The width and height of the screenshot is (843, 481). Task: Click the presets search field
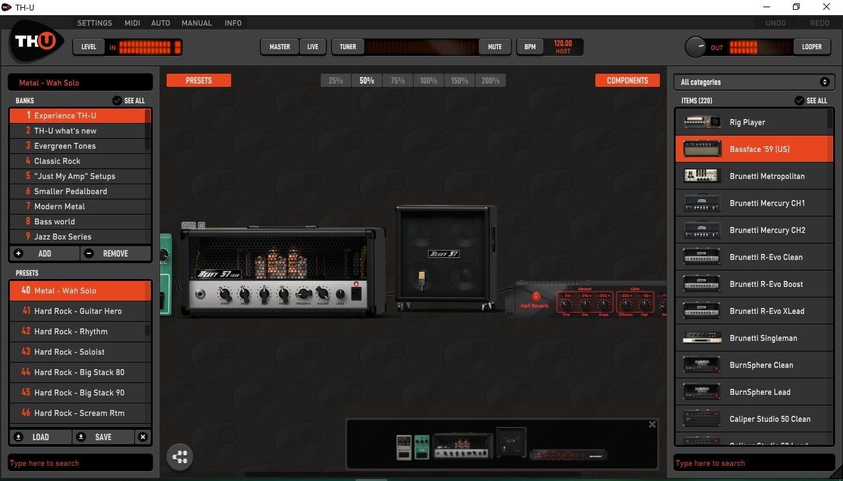80,463
